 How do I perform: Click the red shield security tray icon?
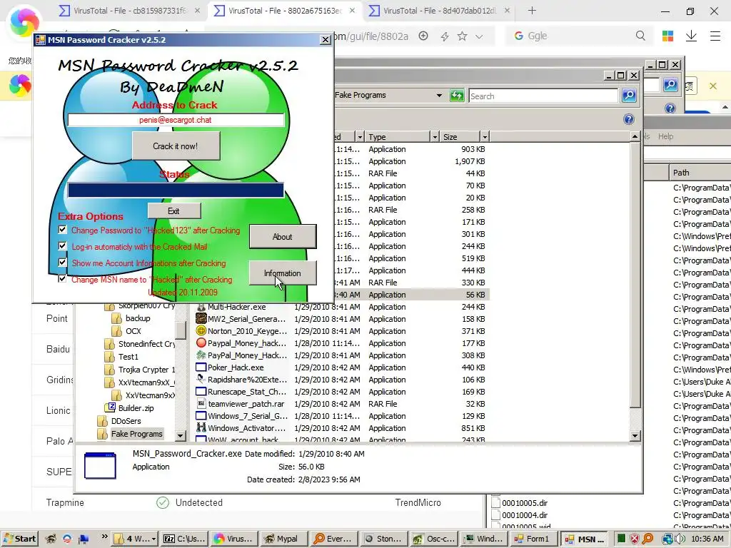coord(634,539)
